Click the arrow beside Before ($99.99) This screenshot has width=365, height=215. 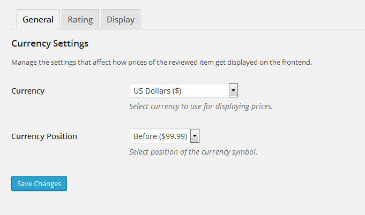195,136
